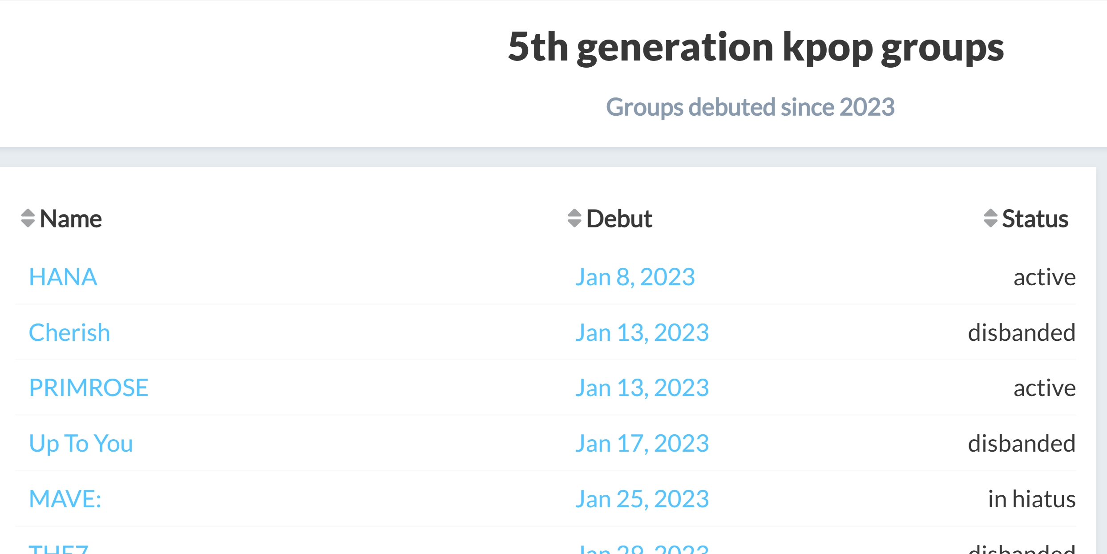The width and height of the screenshot is (1107, 554).
Task: Click the sort arrows beside Debut
Action: tap(574, 218)
